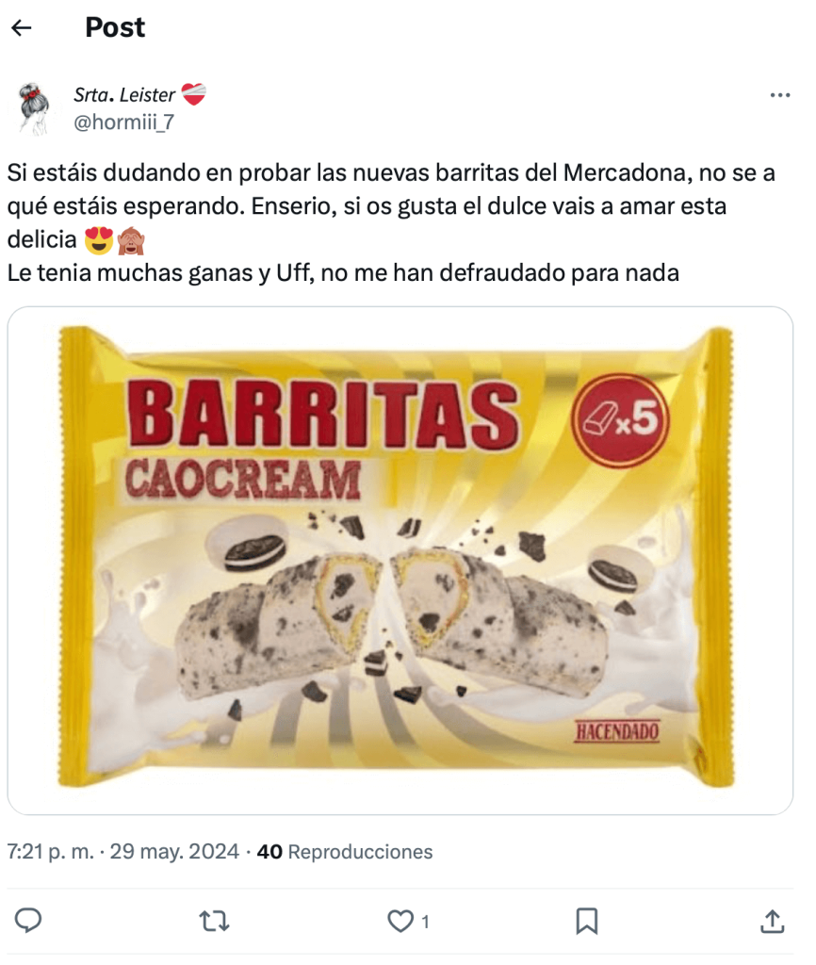Open the @hormiii_7 handle link
The width and height of the screenshot is (816, 965).
123,122
